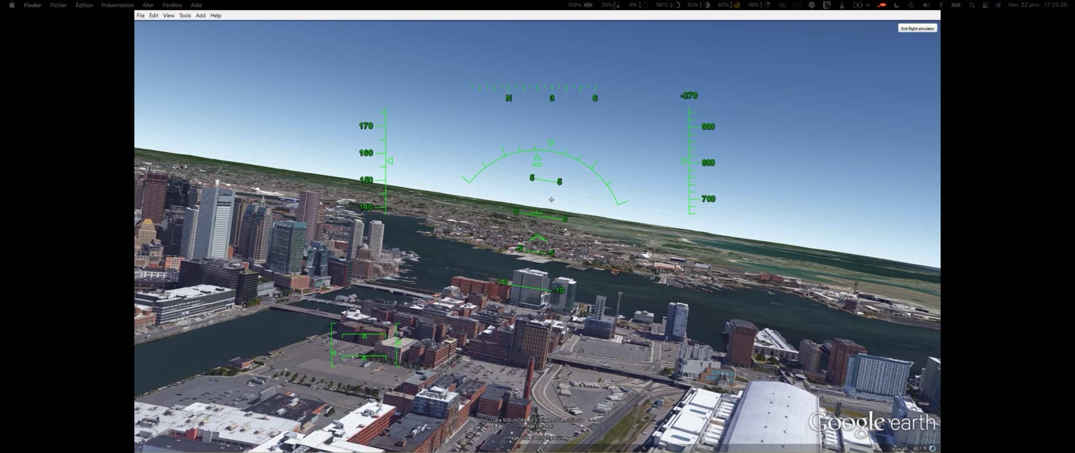Viewport: 1075px width, 453px height.
Task: Open the File menu
Action: point(141,16)
